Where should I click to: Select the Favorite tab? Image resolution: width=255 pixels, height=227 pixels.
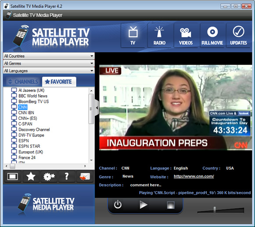[x=59, y=82]
